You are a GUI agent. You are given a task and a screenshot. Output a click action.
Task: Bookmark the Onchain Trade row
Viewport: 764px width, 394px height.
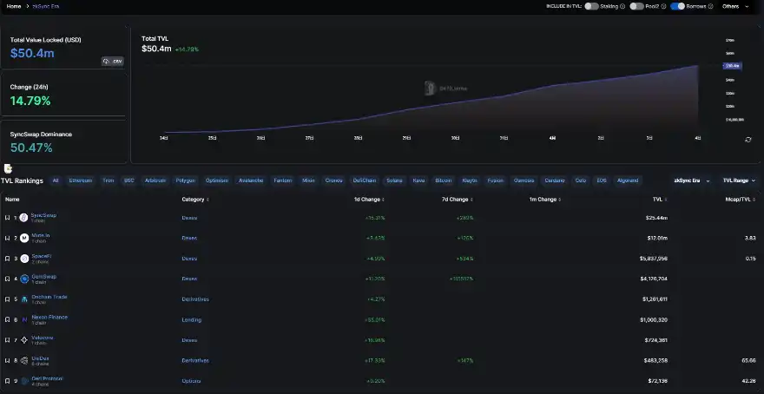point(7,299)
